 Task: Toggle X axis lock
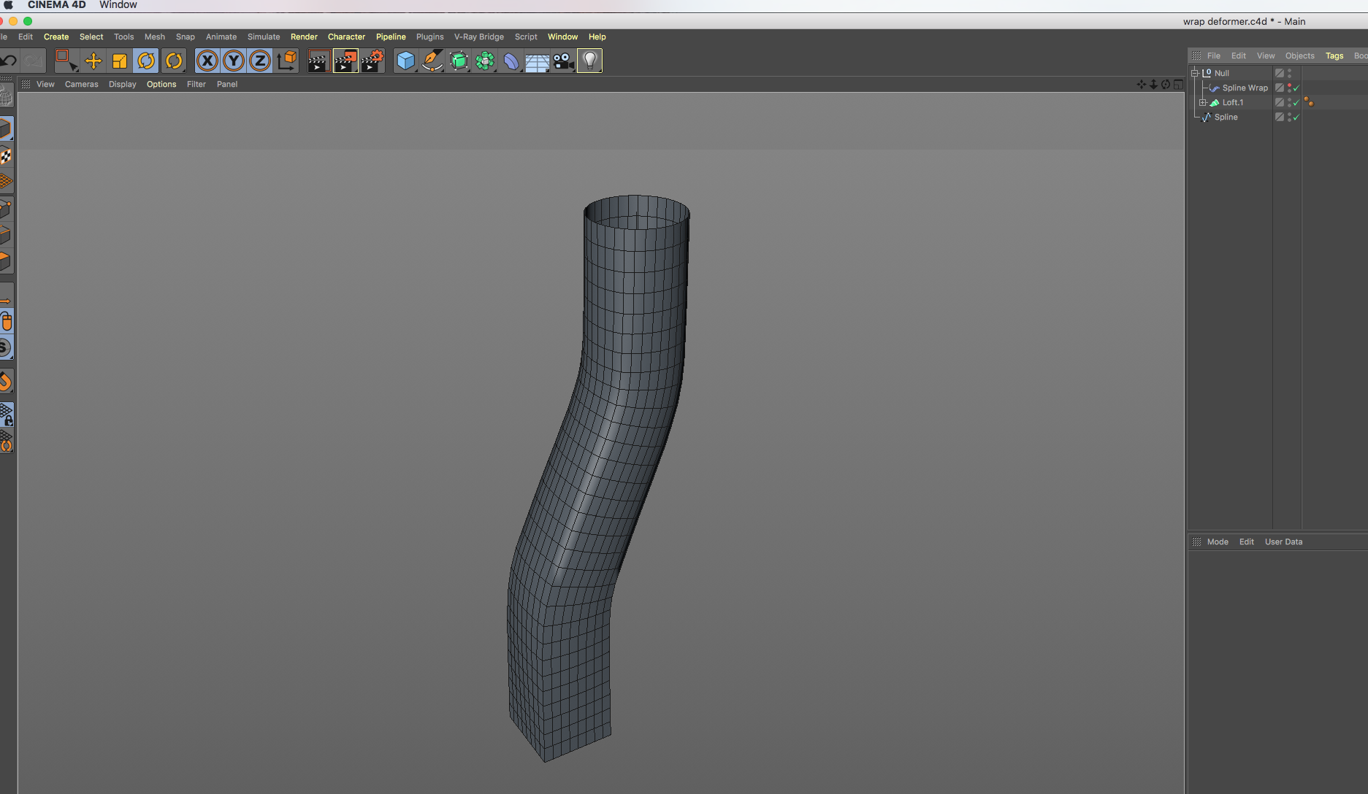(x=207, y=61)
